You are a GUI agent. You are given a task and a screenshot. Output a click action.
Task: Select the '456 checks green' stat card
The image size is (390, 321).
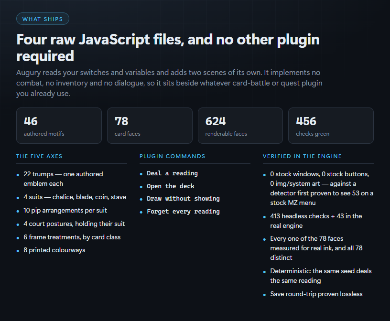331,126
